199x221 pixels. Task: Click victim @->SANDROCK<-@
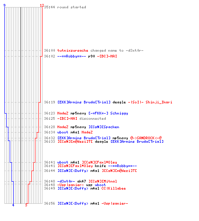point(146,138)
